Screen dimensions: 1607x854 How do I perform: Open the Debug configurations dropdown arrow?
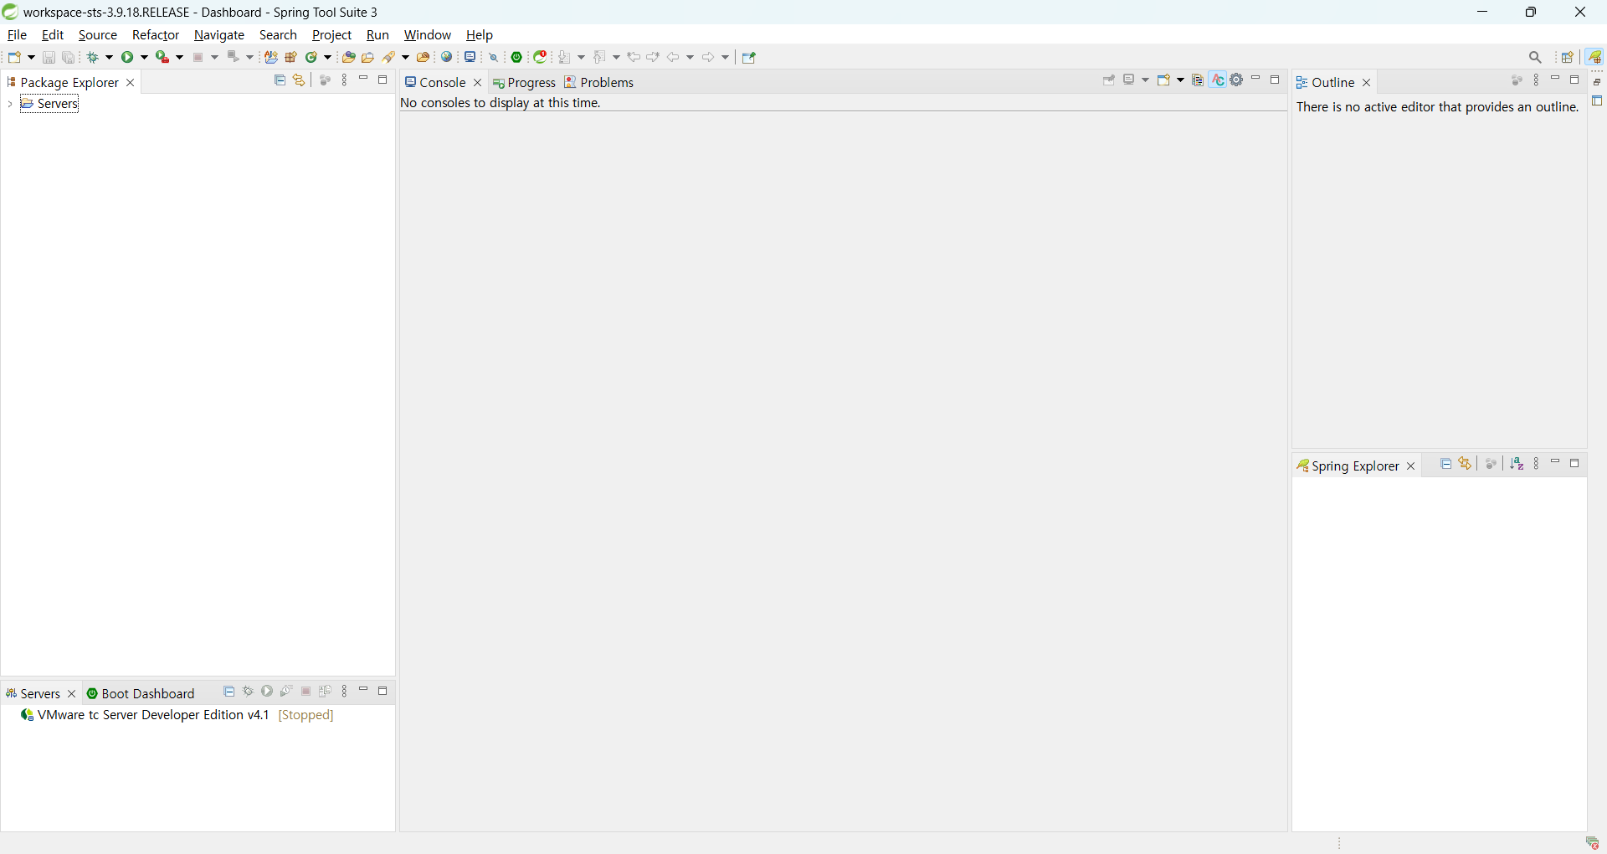[x=109, y=58]
